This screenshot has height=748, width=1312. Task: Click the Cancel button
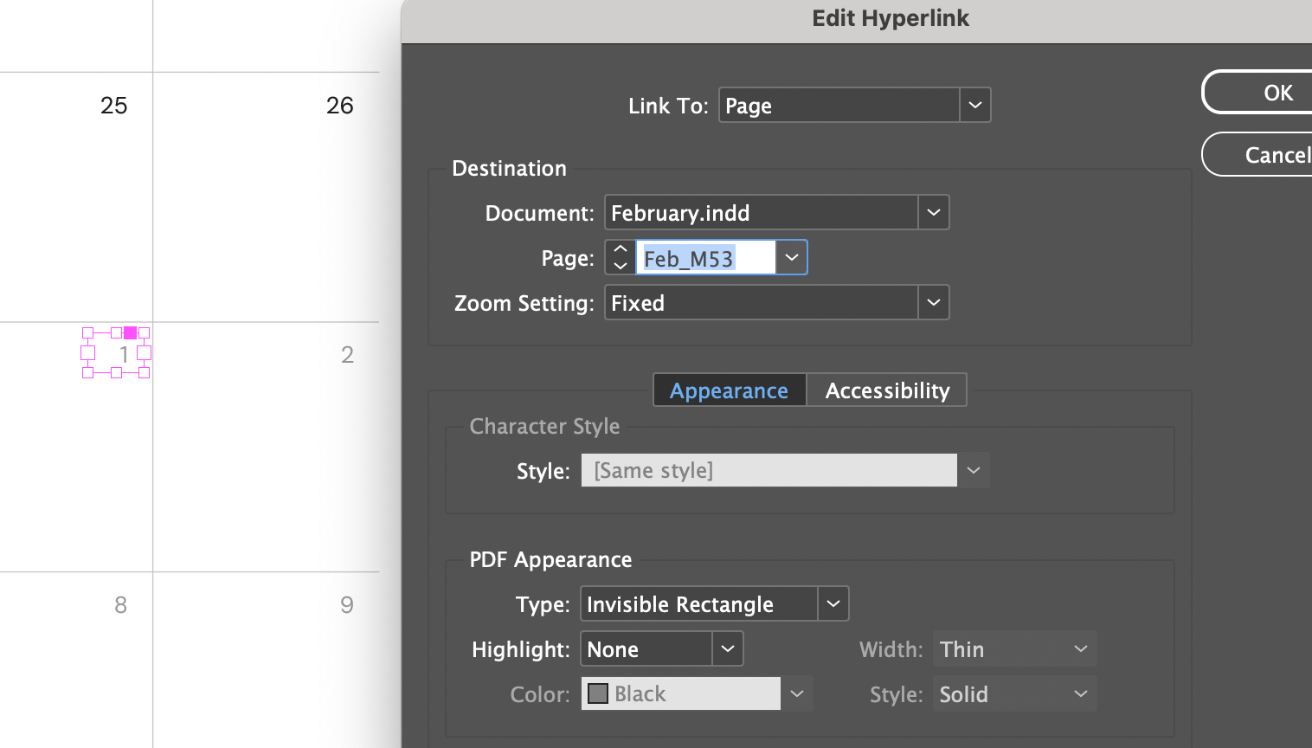(1279, 154)
